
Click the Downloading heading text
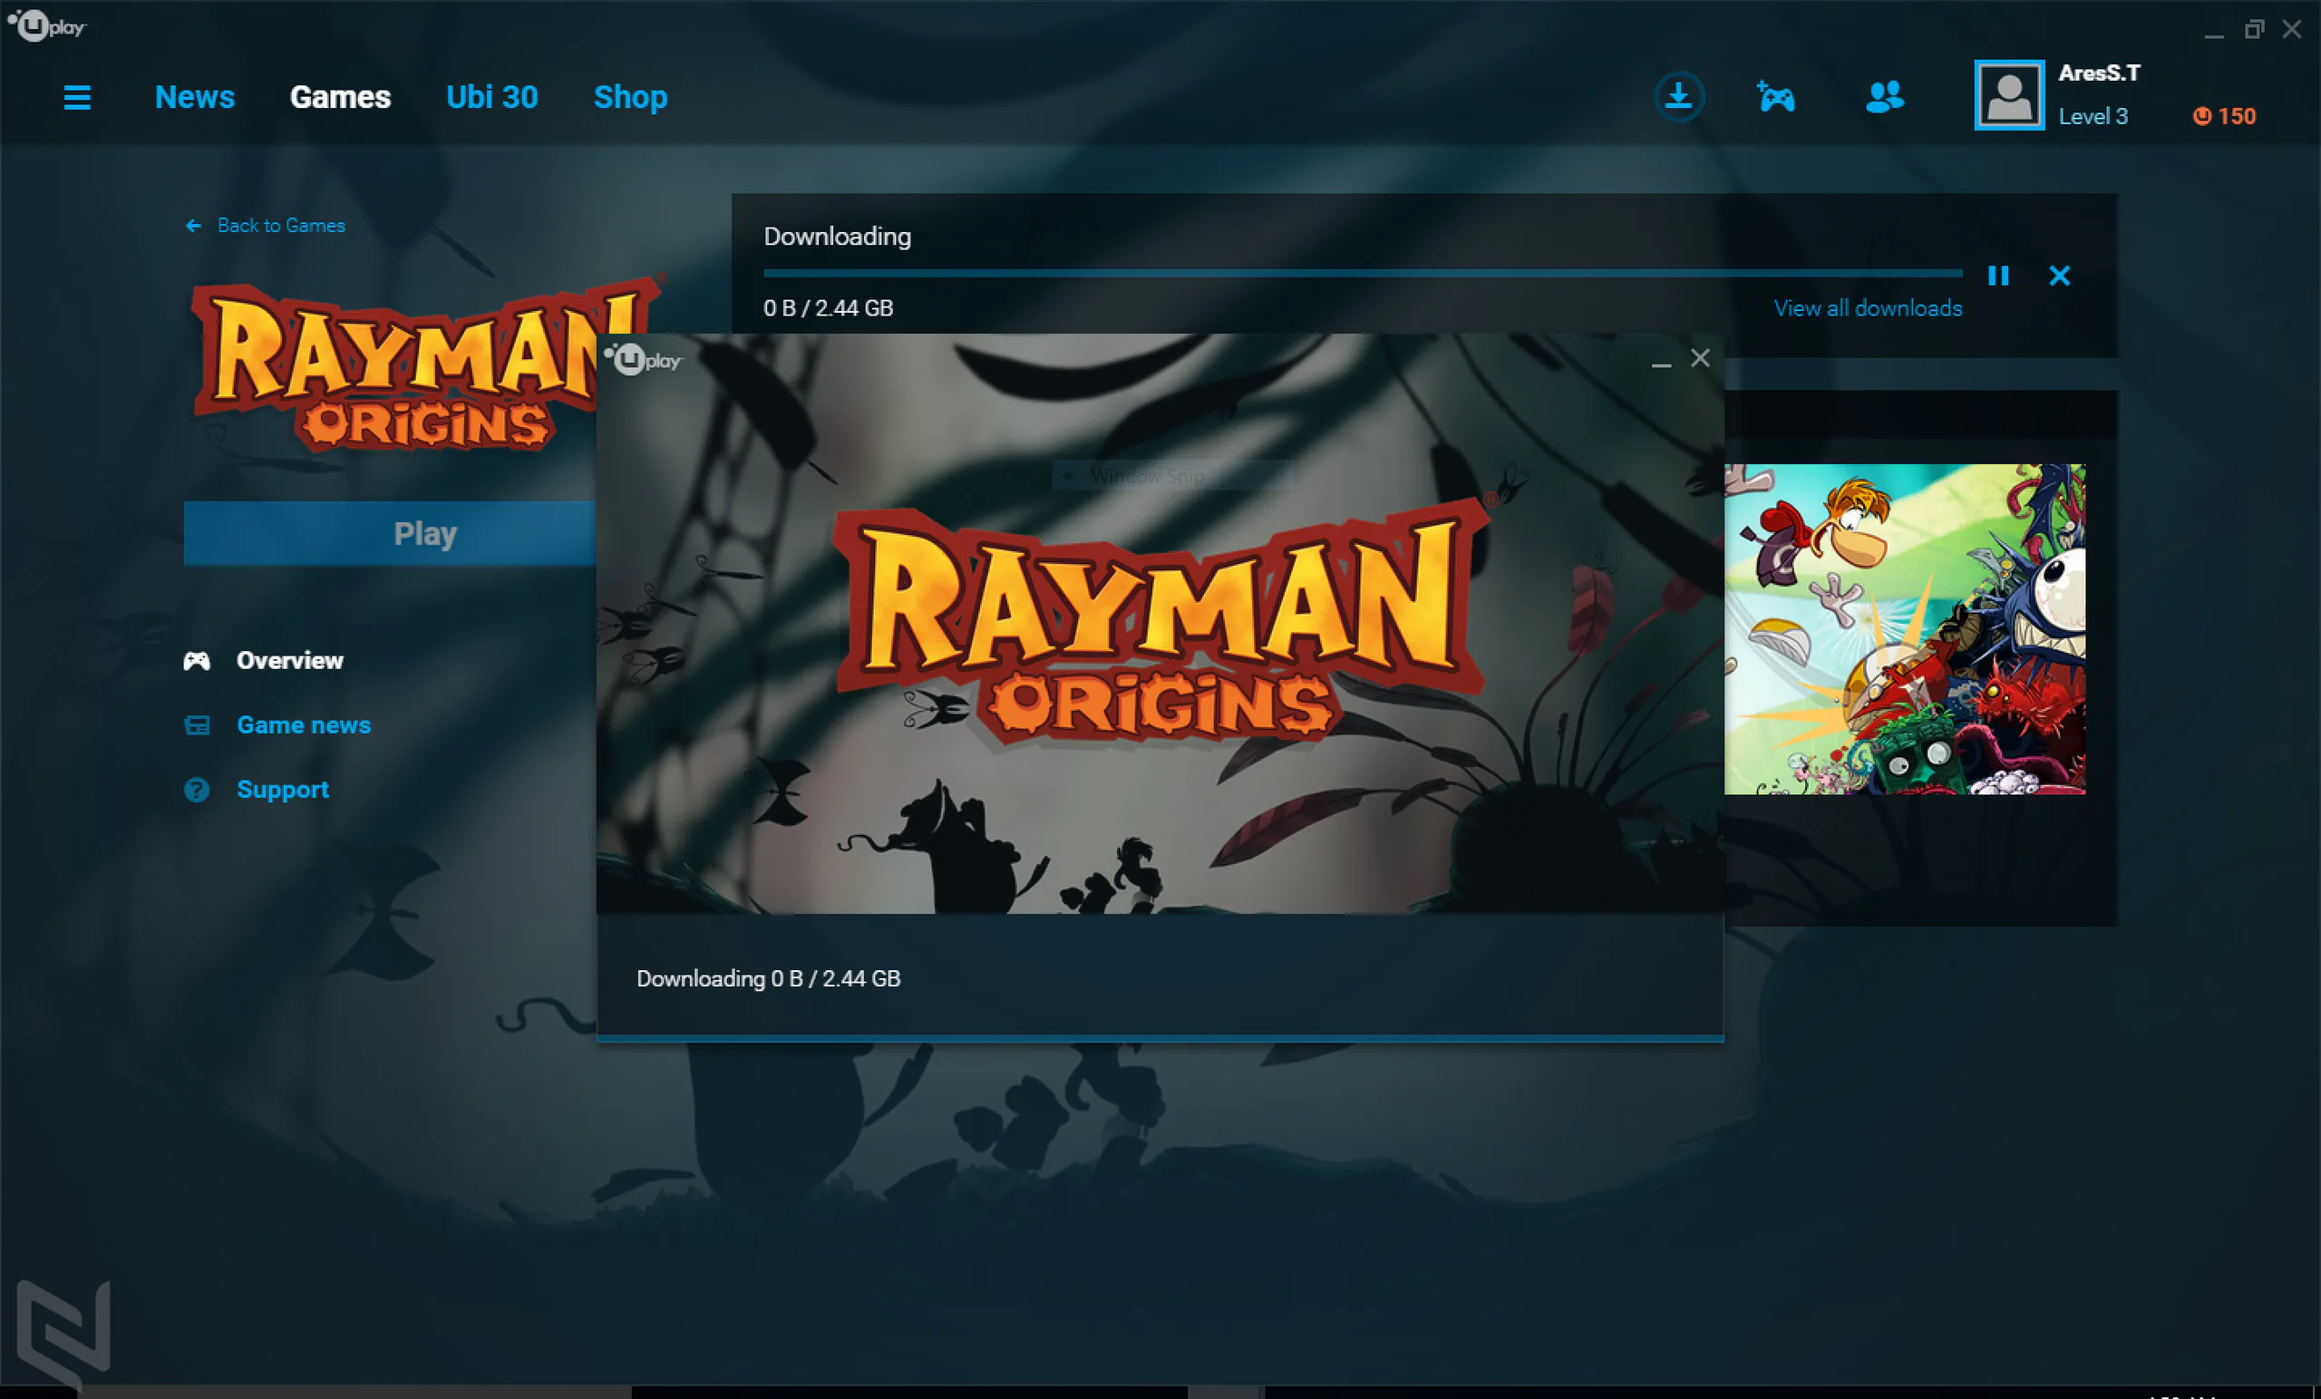point(838,237)
